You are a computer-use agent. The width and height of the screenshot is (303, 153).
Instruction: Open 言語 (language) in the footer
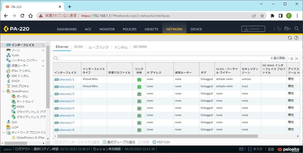(x=271, y=149)
